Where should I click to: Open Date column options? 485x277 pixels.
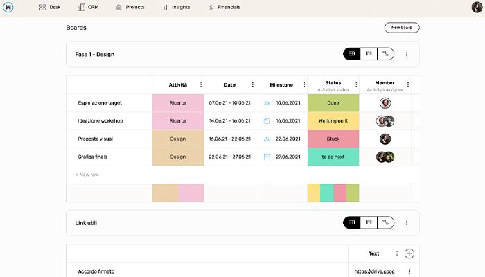253,84
